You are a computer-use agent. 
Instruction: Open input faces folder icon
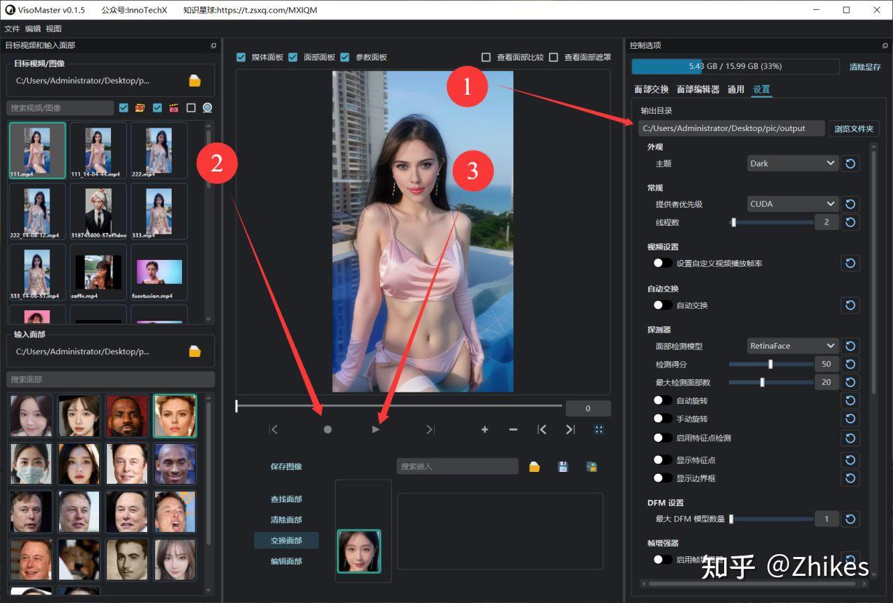(196, 351)
